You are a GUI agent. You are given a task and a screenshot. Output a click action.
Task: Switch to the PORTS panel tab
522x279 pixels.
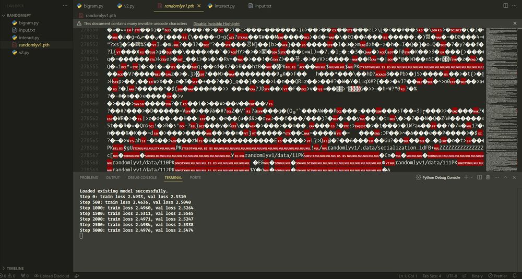pyautogui.click(x=195, y=178)
